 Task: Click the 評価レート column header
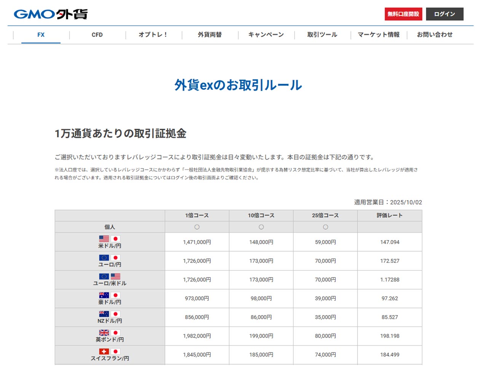(389, 215)
